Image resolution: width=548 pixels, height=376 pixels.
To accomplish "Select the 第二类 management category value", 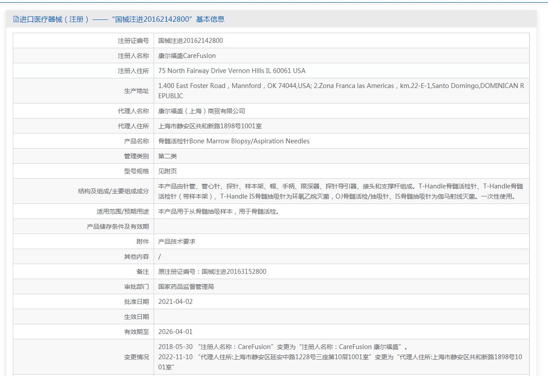I will click(x=167, y=156).
